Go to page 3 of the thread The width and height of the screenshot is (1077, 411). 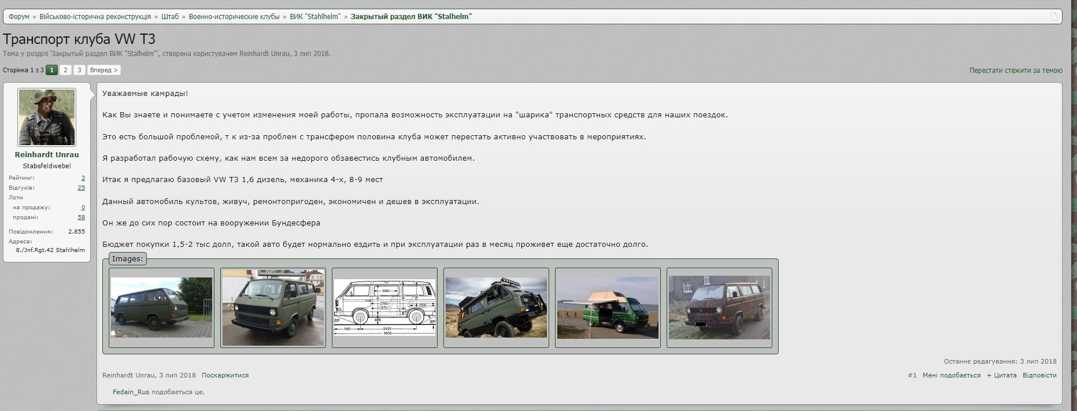79,70
